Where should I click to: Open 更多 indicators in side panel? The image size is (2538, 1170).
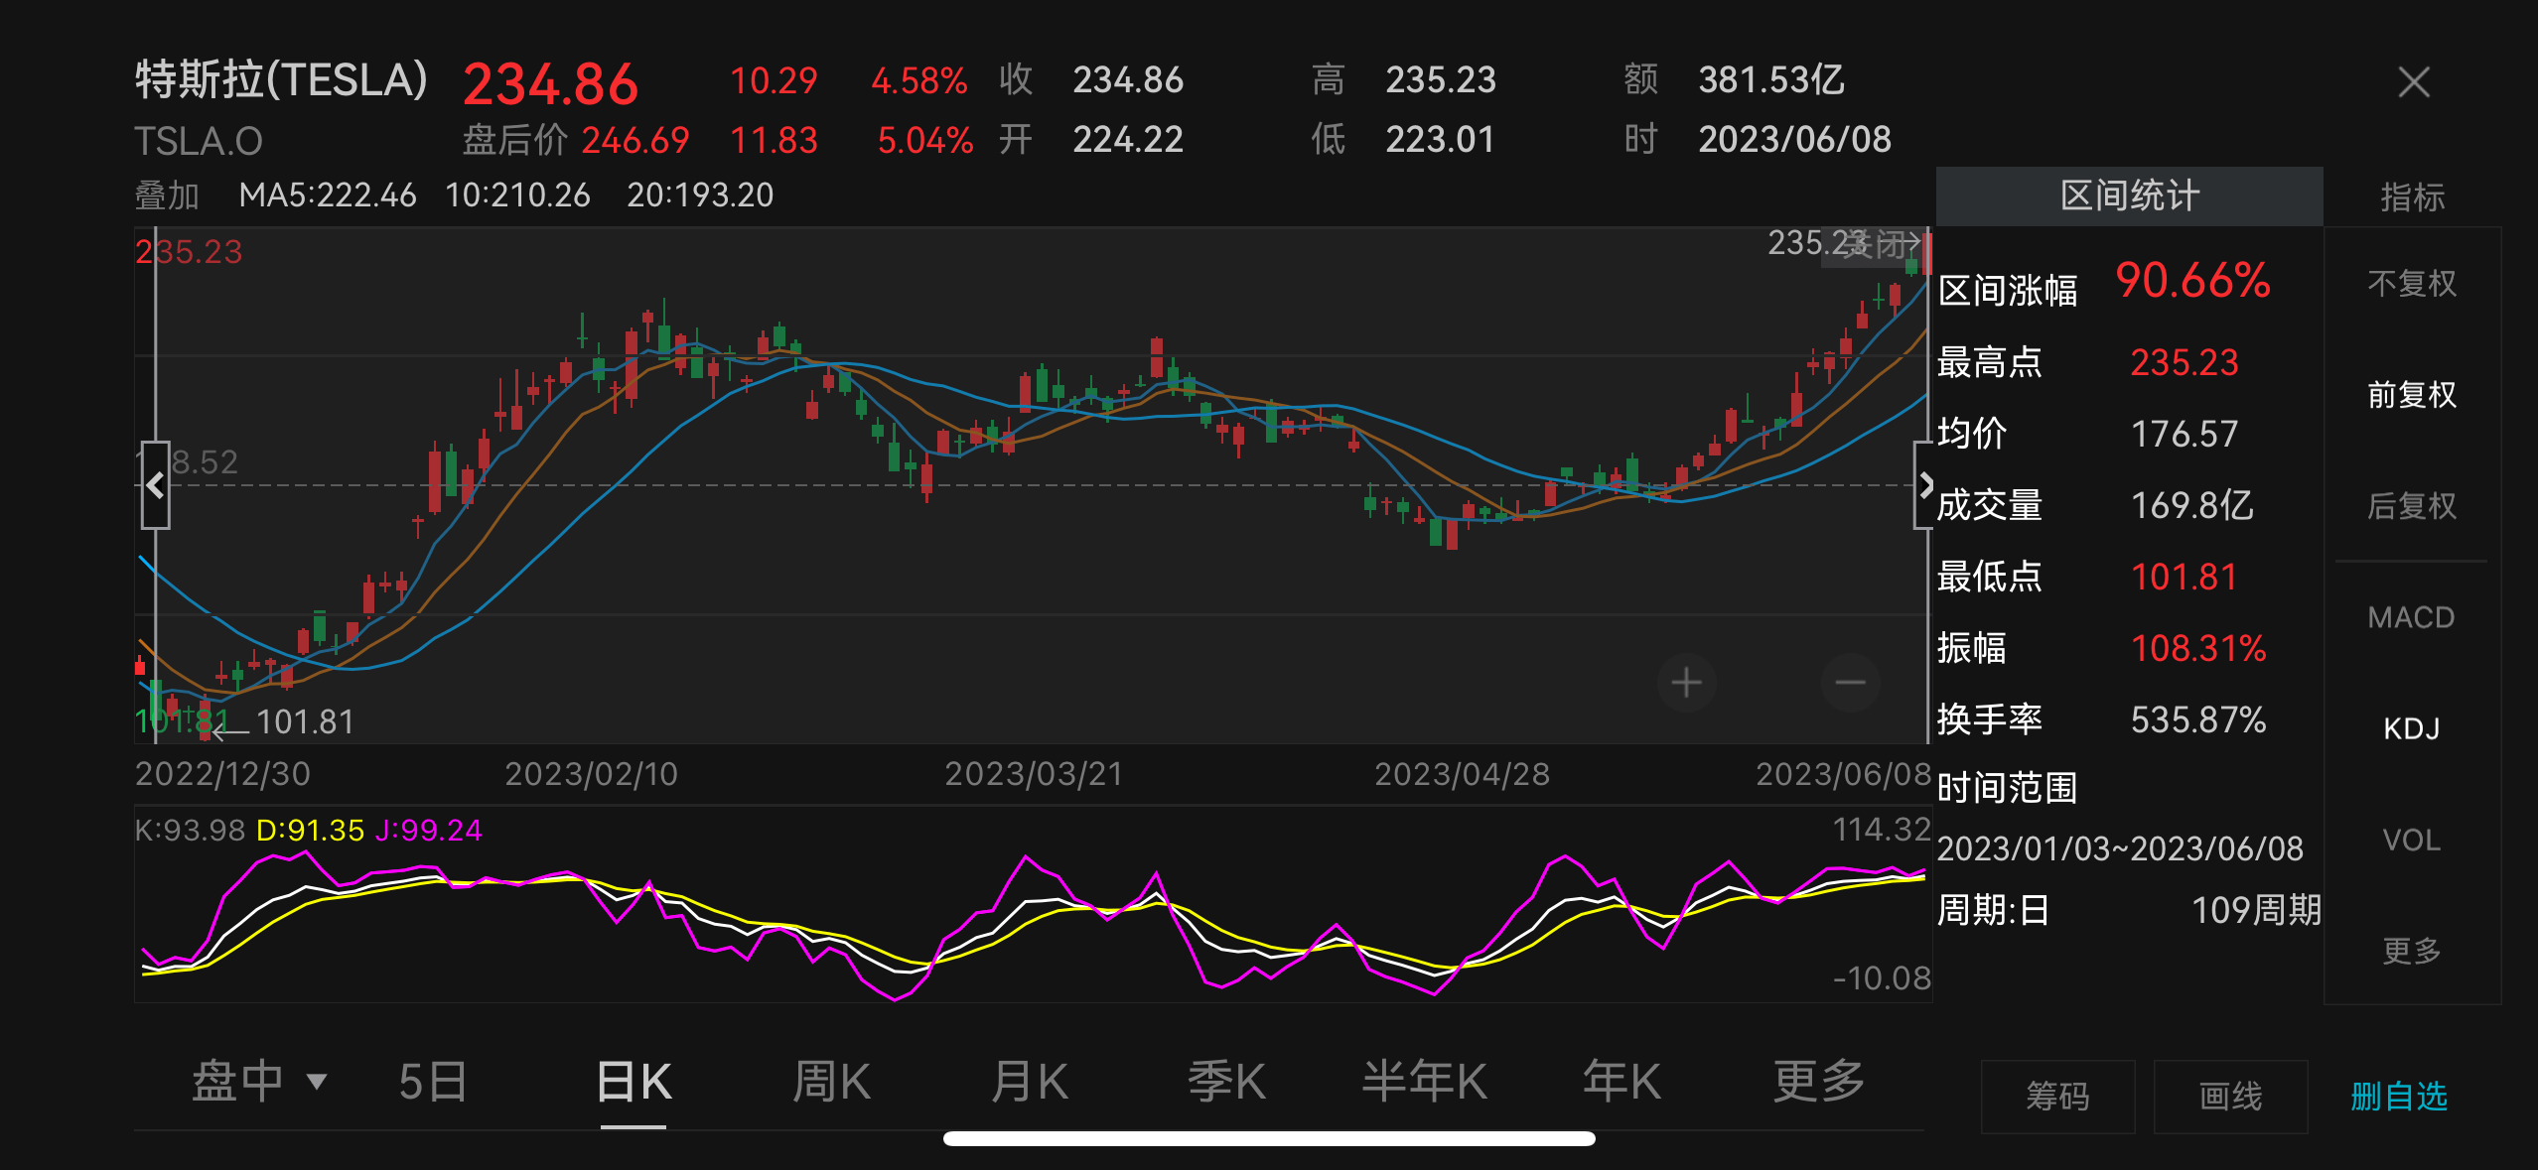coord(2412,951)
